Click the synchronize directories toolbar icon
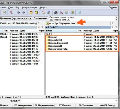 pos(67,12)
